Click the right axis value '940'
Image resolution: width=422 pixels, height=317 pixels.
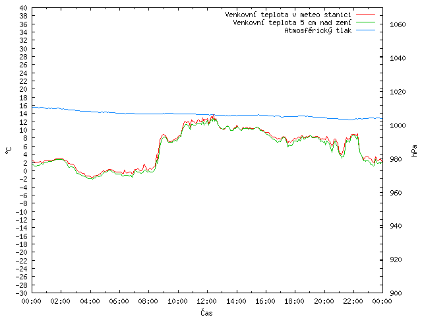[x=396, y=226]
